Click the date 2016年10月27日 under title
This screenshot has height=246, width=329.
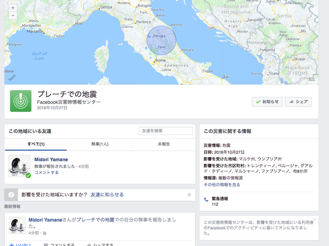click(x=52, y=108)
